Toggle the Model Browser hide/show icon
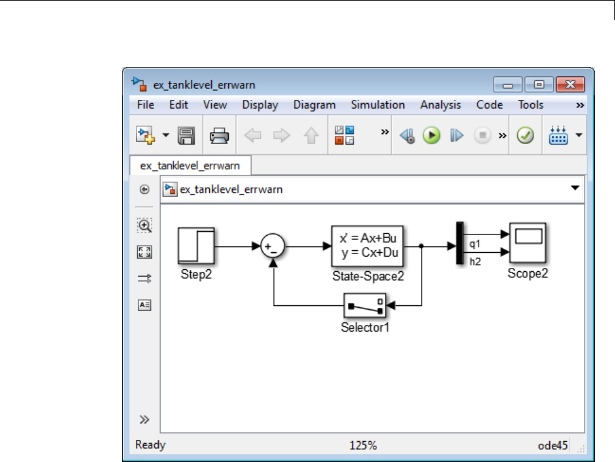Screen dimensions: 615x462 144,190
